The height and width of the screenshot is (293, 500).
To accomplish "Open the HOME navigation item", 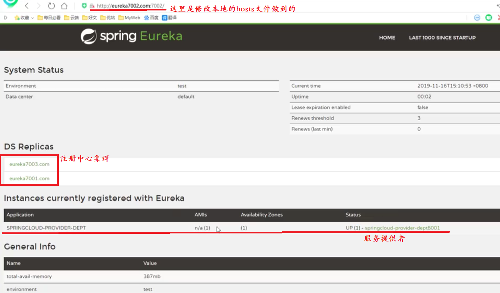I will coord(387,38).
